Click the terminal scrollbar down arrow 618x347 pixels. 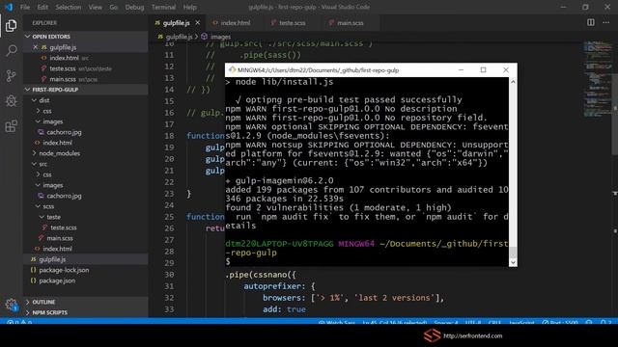513,262
